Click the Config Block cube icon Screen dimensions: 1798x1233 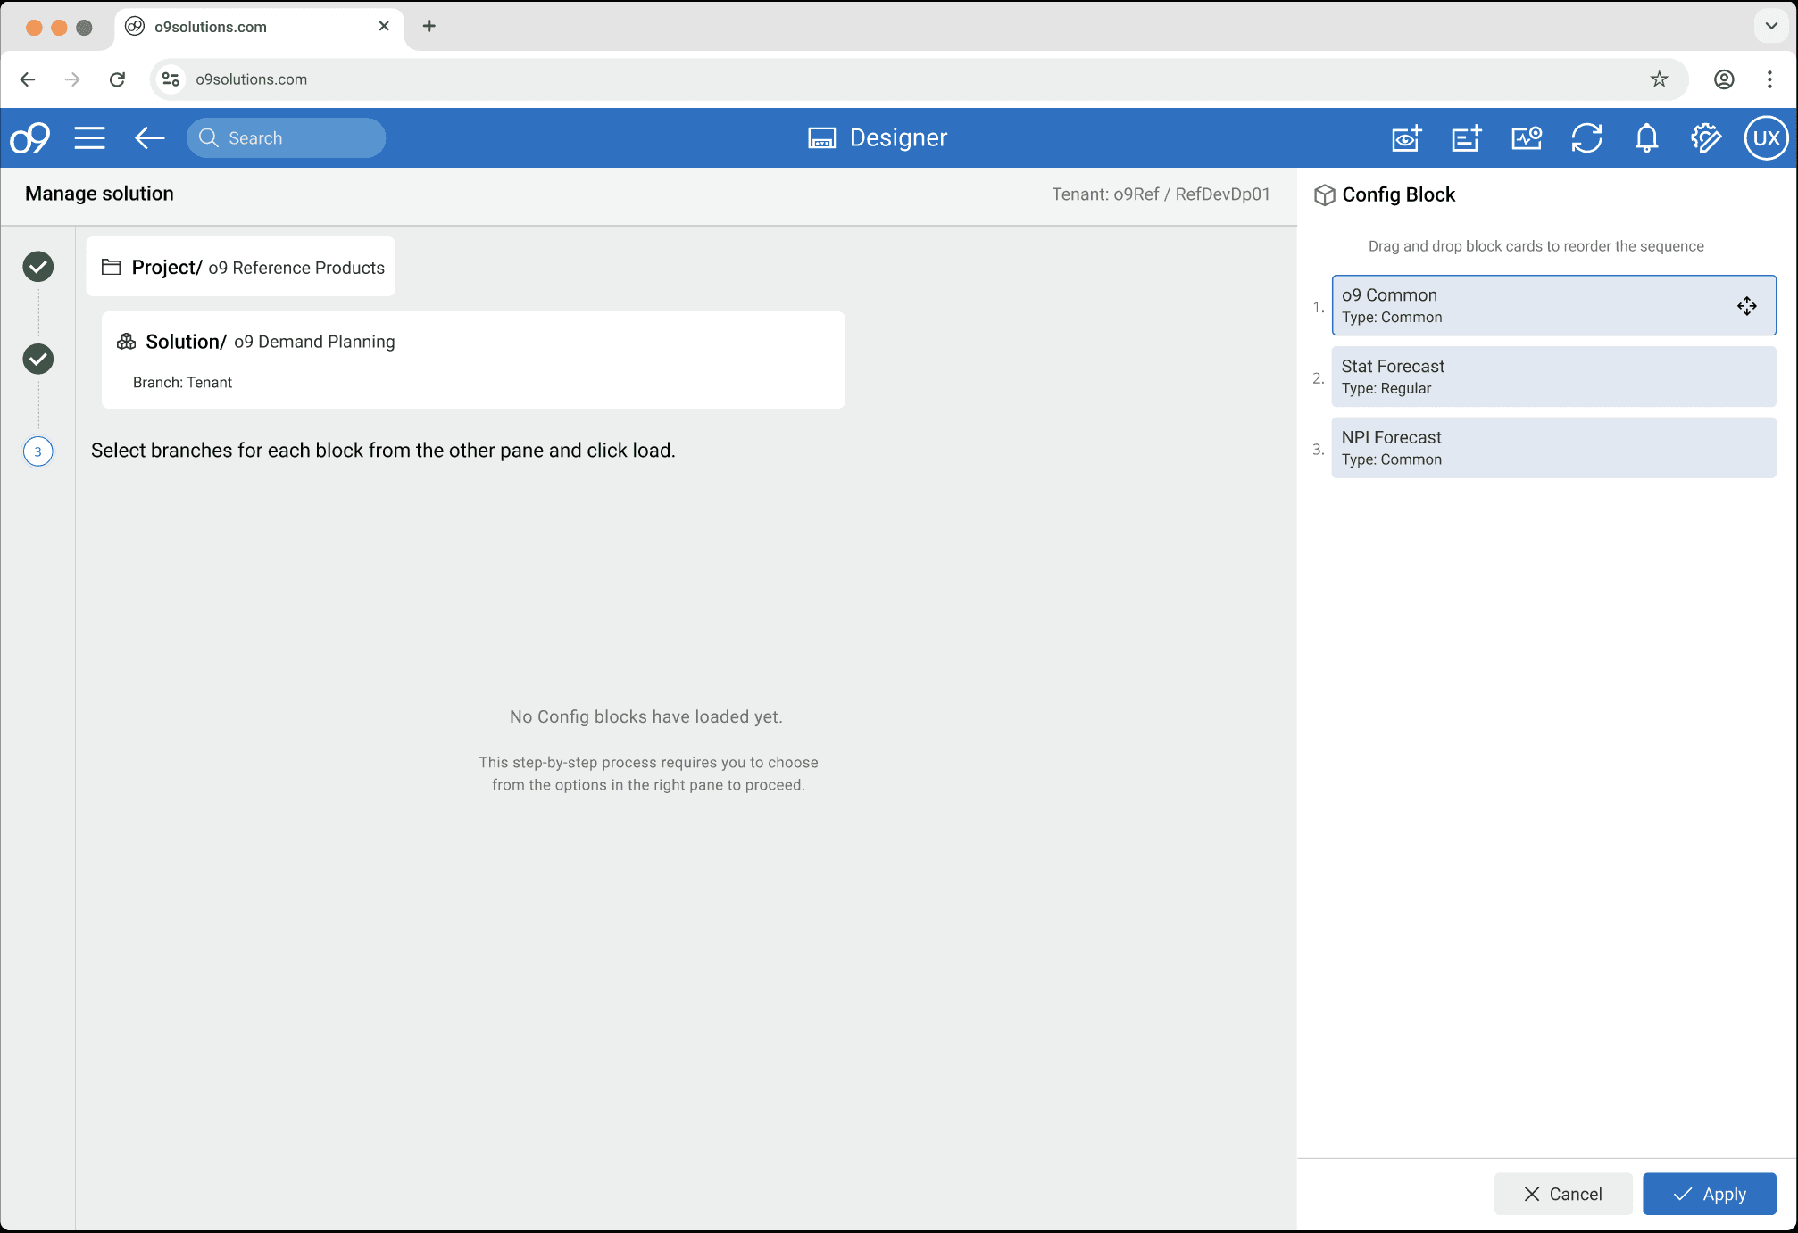(1325, 195)
